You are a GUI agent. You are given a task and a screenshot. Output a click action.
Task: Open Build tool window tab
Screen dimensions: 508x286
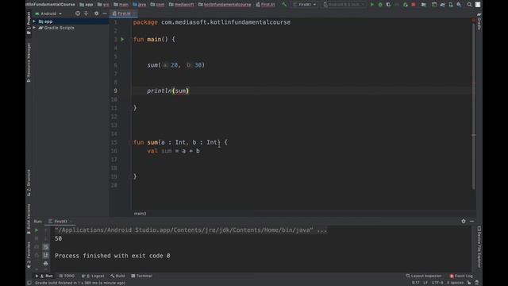tap(117, 276)
